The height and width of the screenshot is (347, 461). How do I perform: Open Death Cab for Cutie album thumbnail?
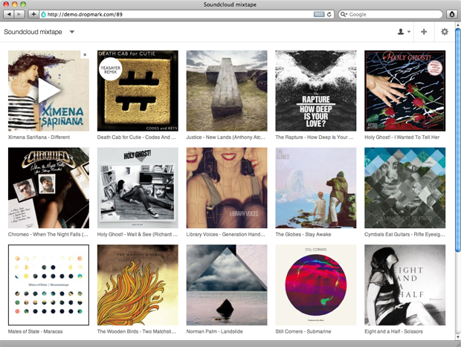click(x=138, y=91)
